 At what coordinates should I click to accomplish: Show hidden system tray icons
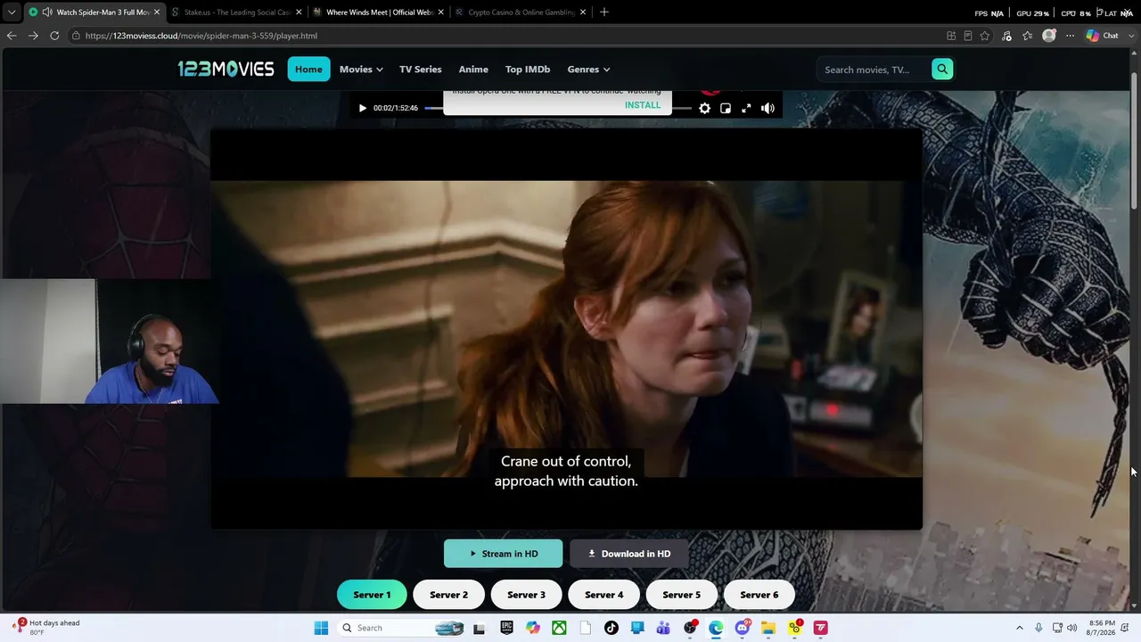click(1020, 628)
